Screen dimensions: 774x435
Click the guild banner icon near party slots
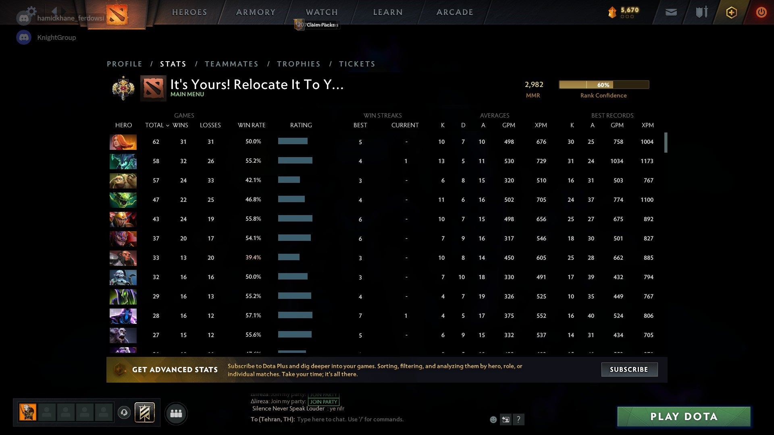145,412
